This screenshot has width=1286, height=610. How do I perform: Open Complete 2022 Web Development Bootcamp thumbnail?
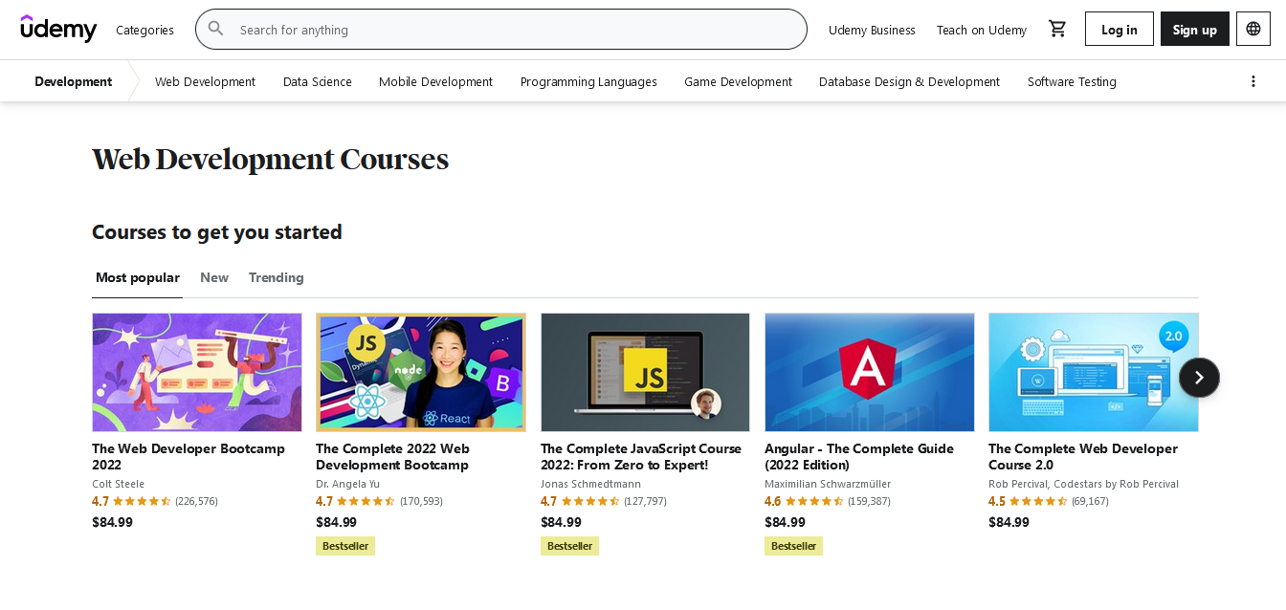tap(421, 372)
